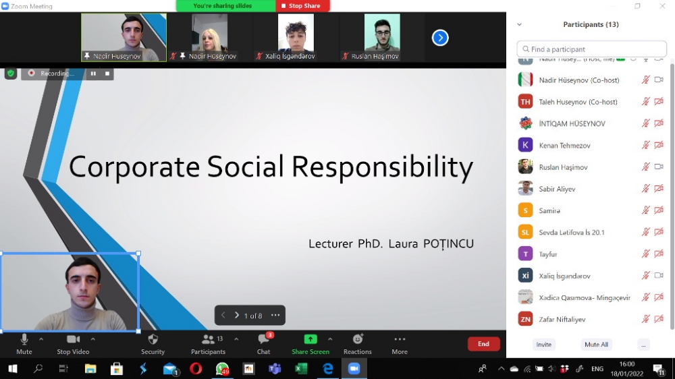Click the More options ellipsis in toolbar
This screenshot has height=379, width=675.
pos(400,339)
